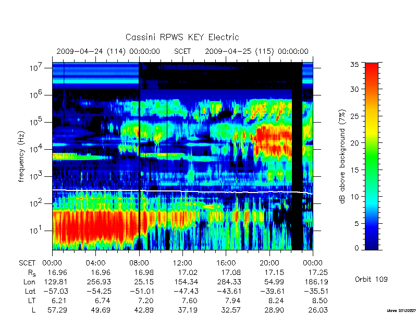Click the 20:00 time axis label
This screenshot has height=313, width=417.
[x=269, y=263]
